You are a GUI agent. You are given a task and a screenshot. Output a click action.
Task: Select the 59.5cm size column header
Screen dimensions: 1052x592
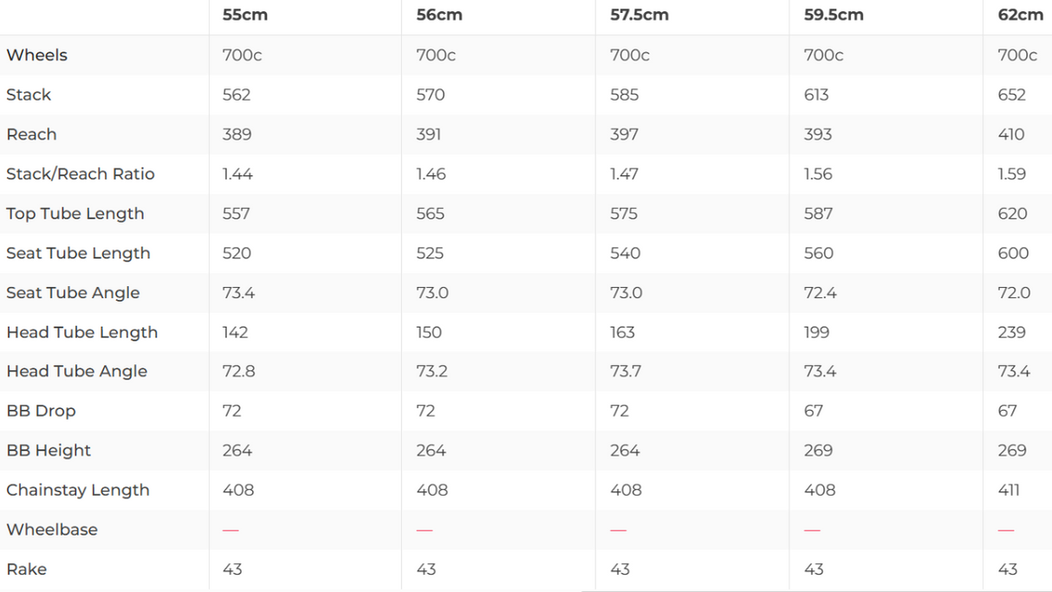(x=833, y=15)
